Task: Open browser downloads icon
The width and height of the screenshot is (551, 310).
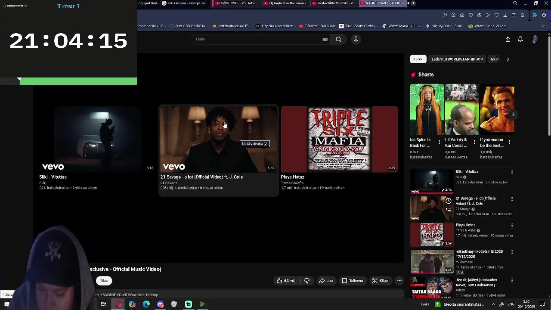Action: coord(505,15)
